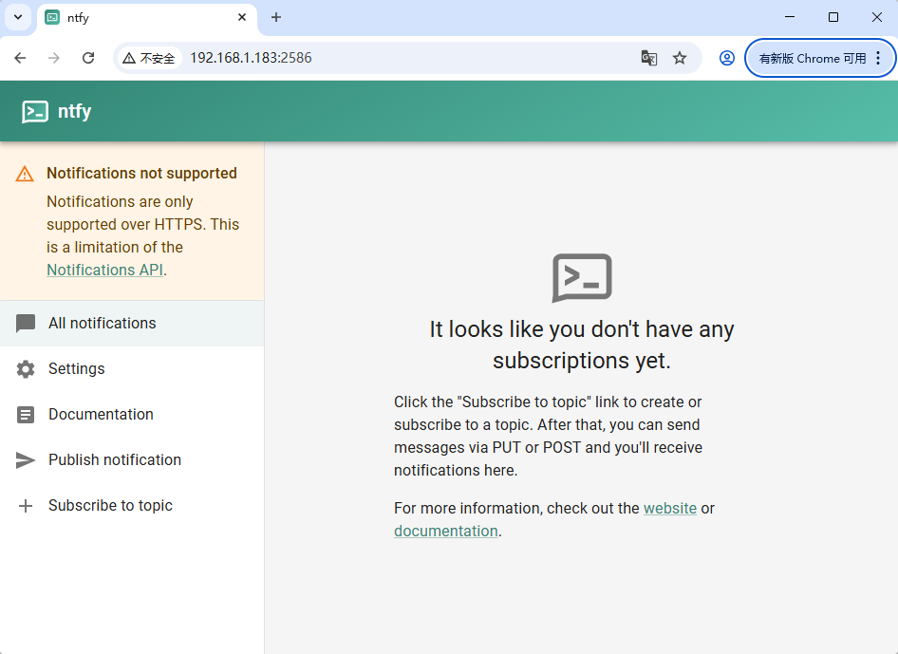Select the ntfy browser tab

click(x=147, y=18)
